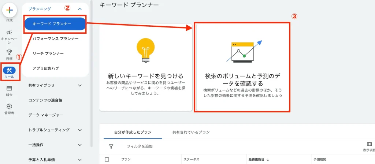Click the キーワード プランナー page heading
Viewport: 375px width, 164px height.
129,5
